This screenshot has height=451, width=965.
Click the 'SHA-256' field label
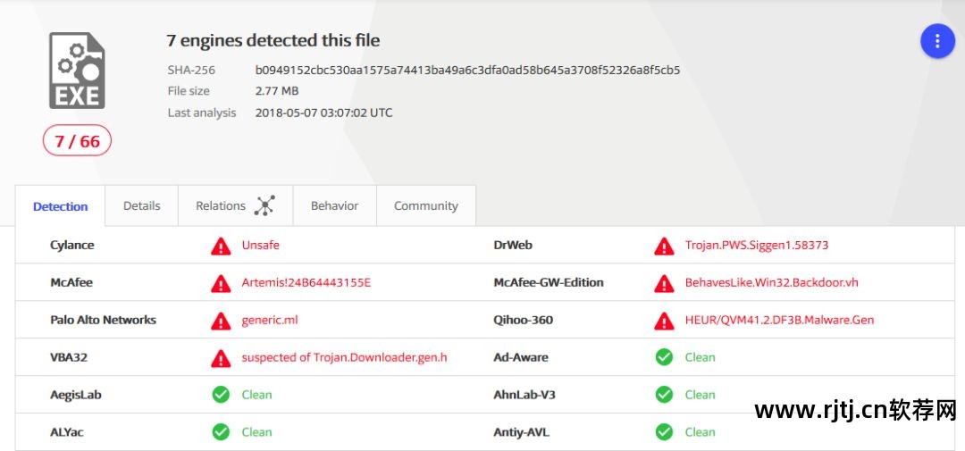coord(191,71)
